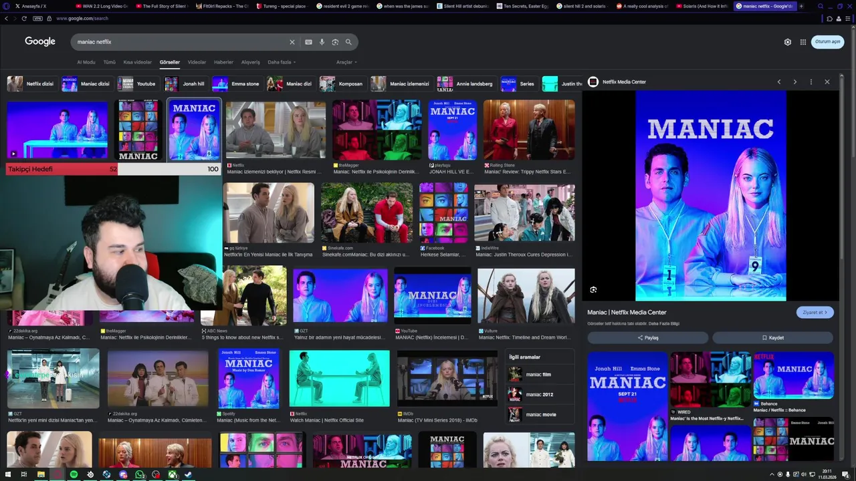Open the Google apps grid
The width and height of the screenshot is (856, 481).
click(803, 42)
